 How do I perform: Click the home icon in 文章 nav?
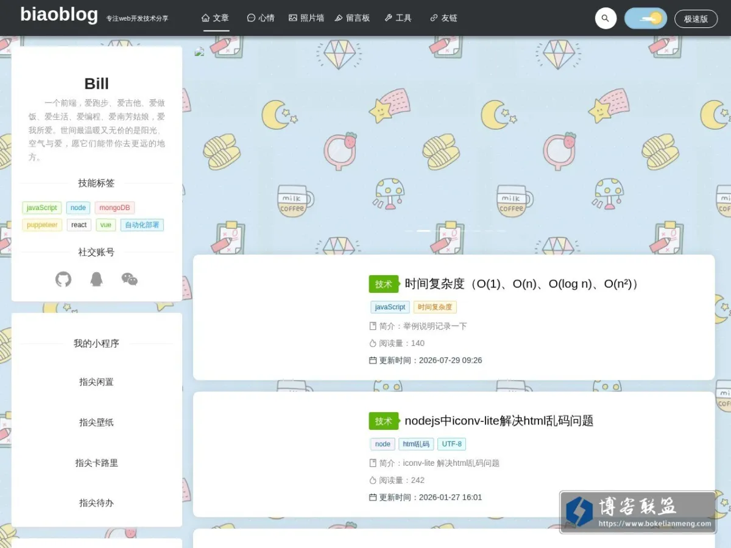click(206, 18)
